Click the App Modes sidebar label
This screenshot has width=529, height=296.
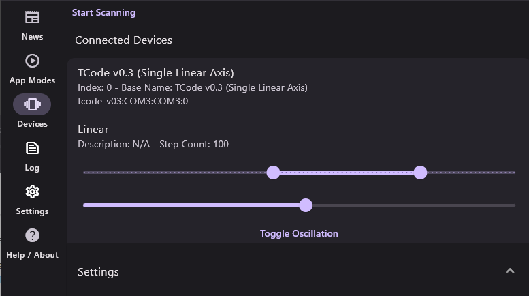click(x=32, y=80)
